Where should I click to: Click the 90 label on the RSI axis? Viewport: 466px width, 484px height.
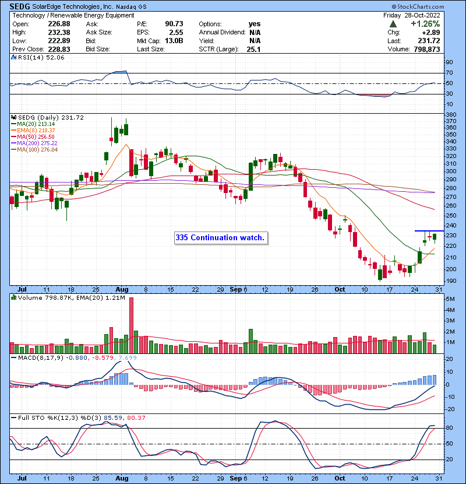pyautogui.click(x=450, y=62)
